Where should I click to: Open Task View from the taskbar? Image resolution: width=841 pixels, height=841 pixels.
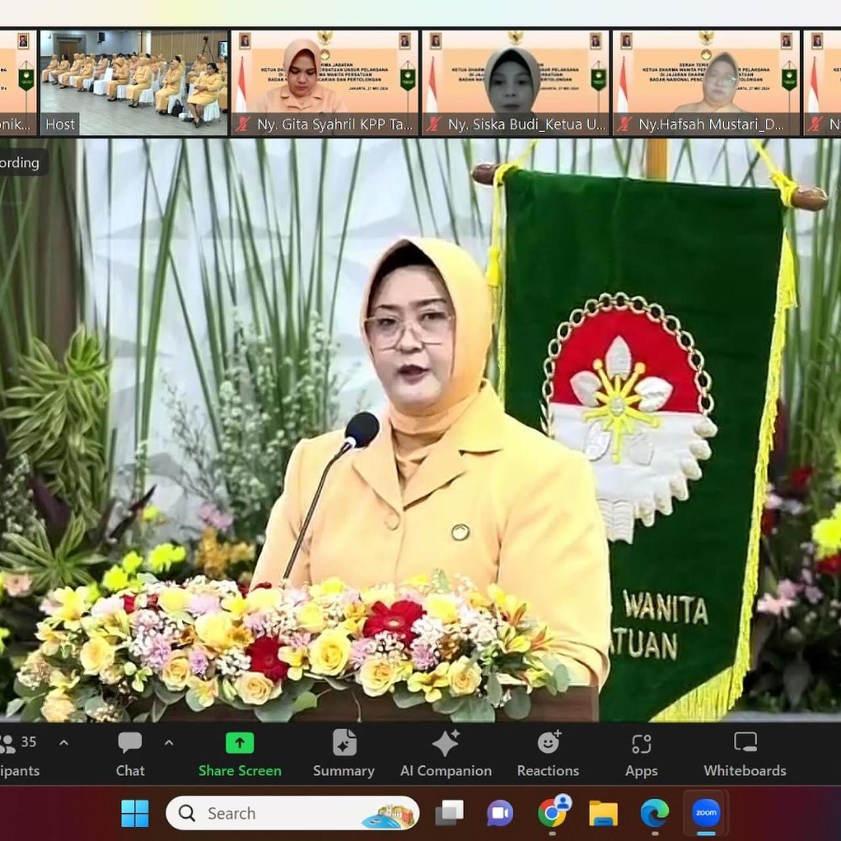(x=449, y=813)
